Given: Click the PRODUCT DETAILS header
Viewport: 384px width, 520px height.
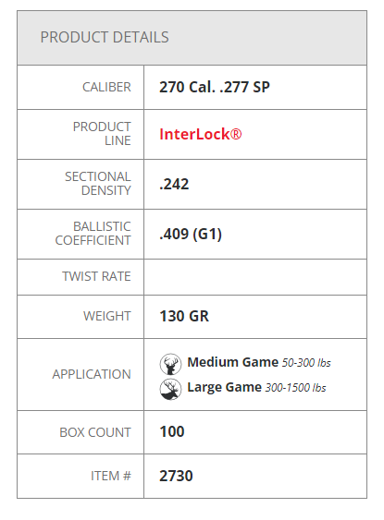Looking at the screenshot, I should pyautogui.click(x=105, y=37).
